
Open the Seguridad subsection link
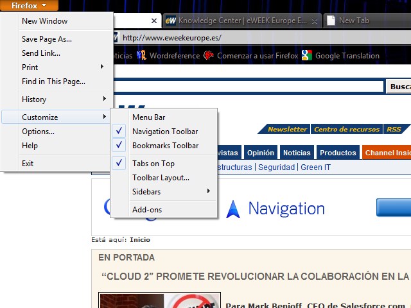[x=276, y=167]
